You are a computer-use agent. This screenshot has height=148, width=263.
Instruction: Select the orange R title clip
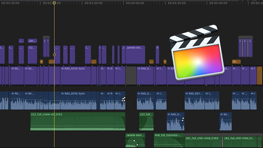pos(42,62)
